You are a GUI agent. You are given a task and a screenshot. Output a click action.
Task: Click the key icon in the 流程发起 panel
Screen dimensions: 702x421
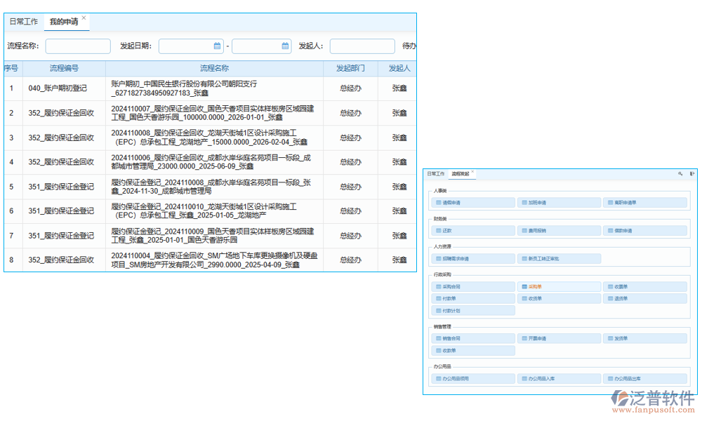point(680,173)
